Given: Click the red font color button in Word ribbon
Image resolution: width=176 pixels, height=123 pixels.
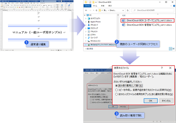Looking at the screenshot, I should pos(19,7).
